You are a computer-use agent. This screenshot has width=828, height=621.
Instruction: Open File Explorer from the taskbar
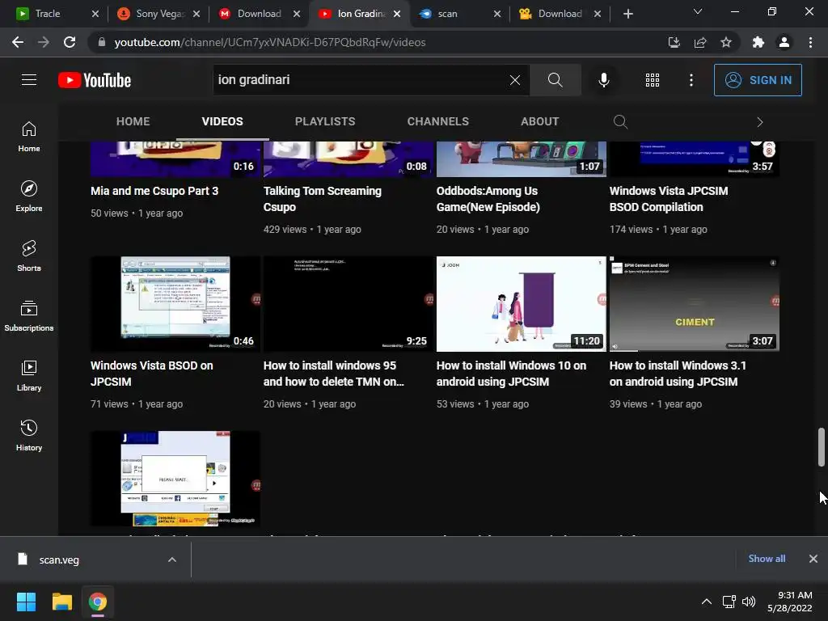(x=61, y=602)
